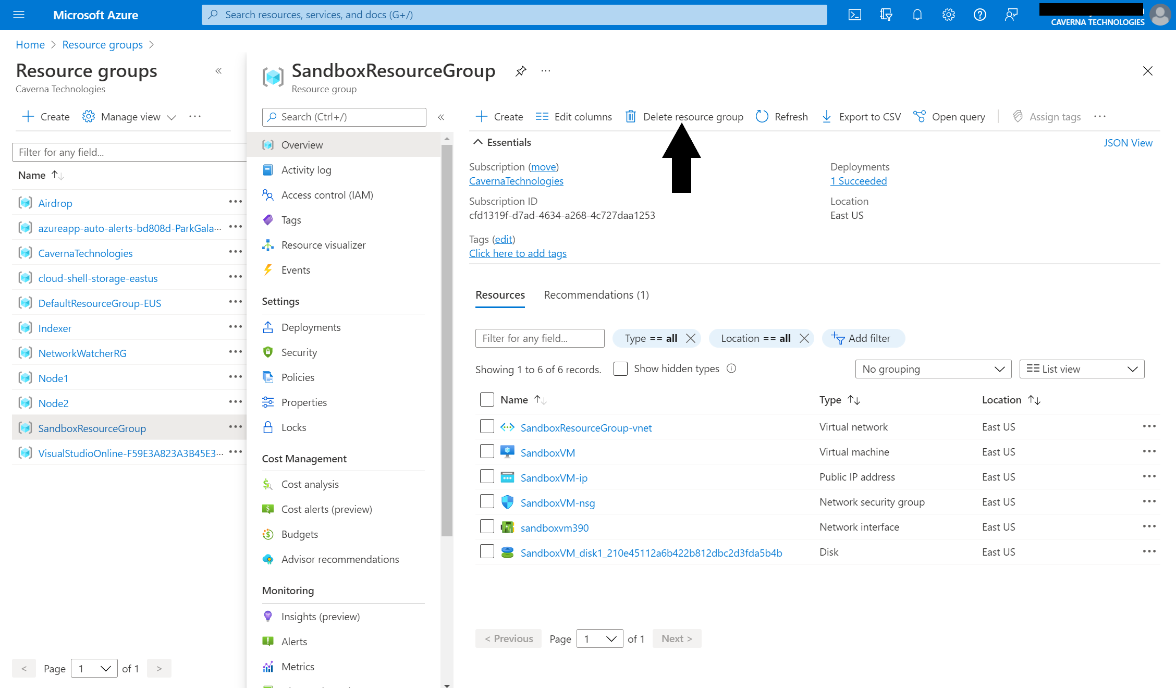Screen dimensions: 1176x688
Task: Click the global search resources field
Action: [x=513, y=15]
